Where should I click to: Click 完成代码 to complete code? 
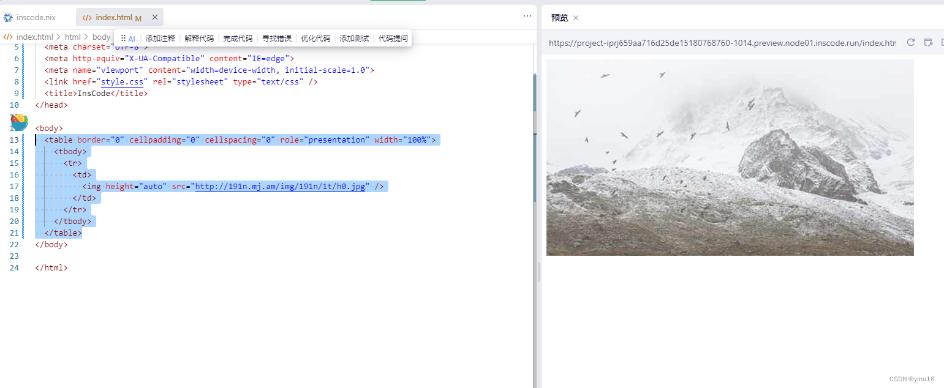[238, 38]
